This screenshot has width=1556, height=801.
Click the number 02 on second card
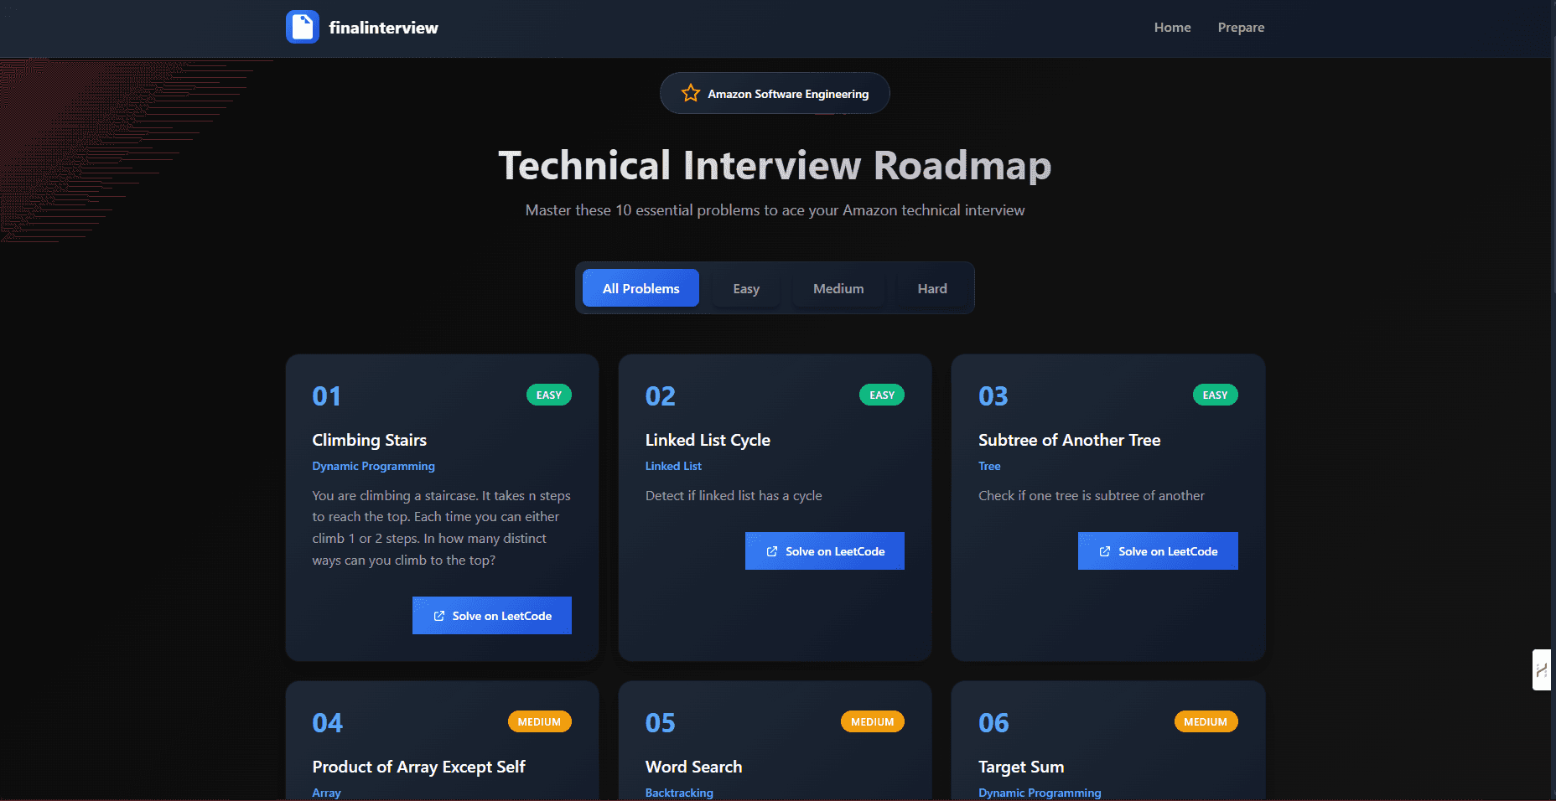pyautogui.click(x=660, y=396)
